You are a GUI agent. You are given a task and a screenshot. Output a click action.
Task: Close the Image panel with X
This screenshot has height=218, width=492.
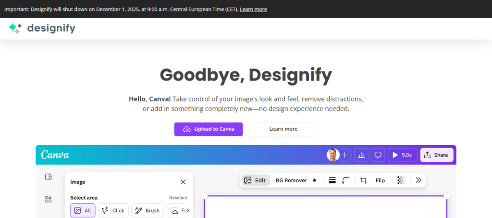[x=183, y=182]
